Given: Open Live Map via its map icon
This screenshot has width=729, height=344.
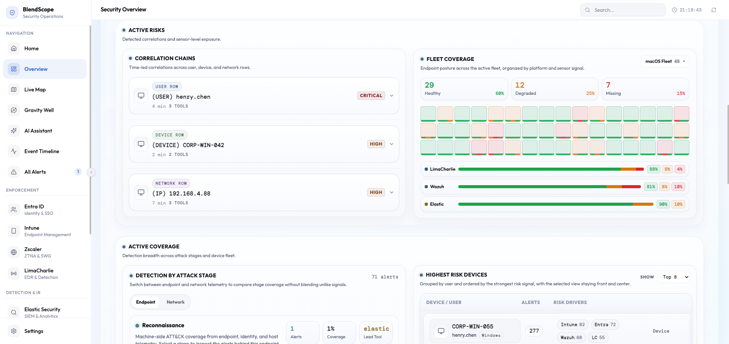Looking at the screenshot, I should click(x=14, y=90).
